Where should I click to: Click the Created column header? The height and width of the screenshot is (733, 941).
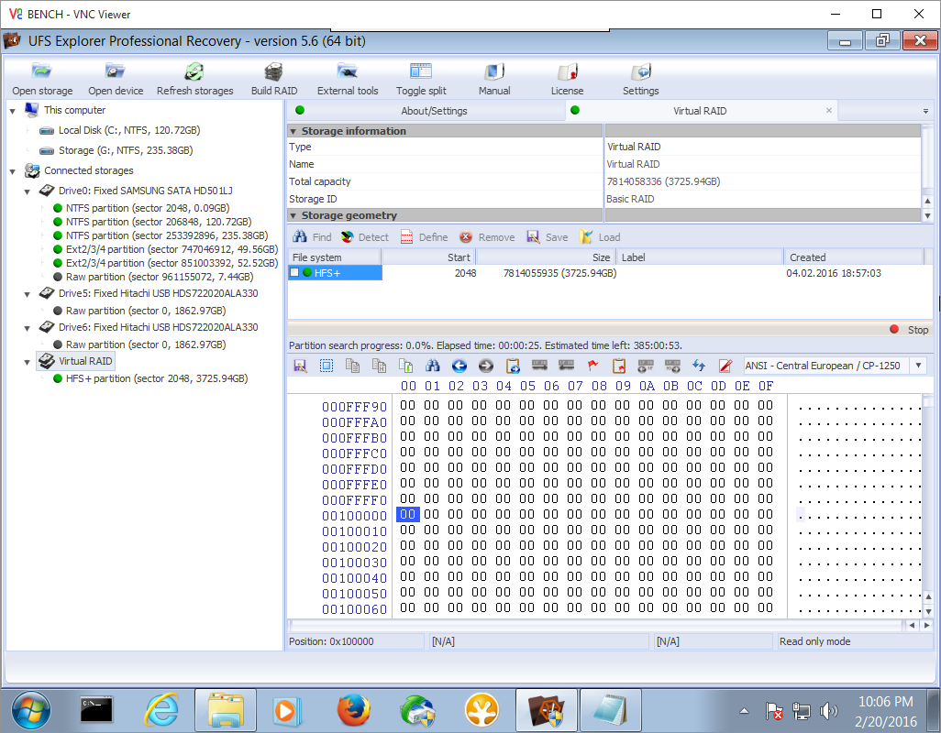point(853,257)
